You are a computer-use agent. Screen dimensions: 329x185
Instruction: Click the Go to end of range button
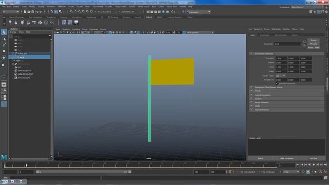click(325, 165)
